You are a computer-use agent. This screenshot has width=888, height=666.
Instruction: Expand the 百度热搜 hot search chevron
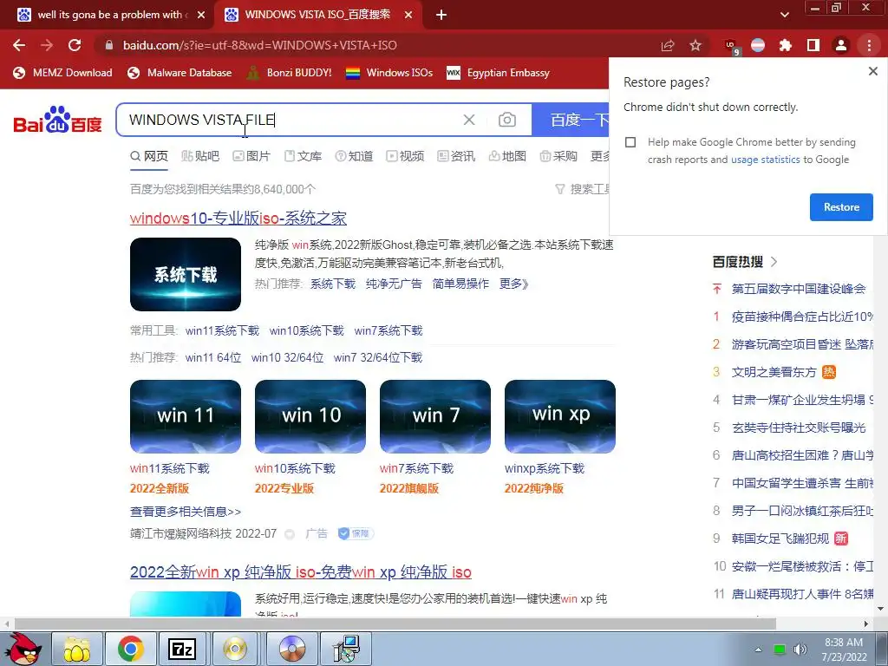(774, 262)
